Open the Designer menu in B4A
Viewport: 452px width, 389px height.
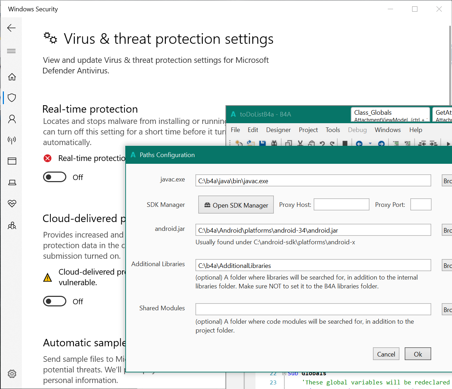pyautogui.click(x=278, y=130)
